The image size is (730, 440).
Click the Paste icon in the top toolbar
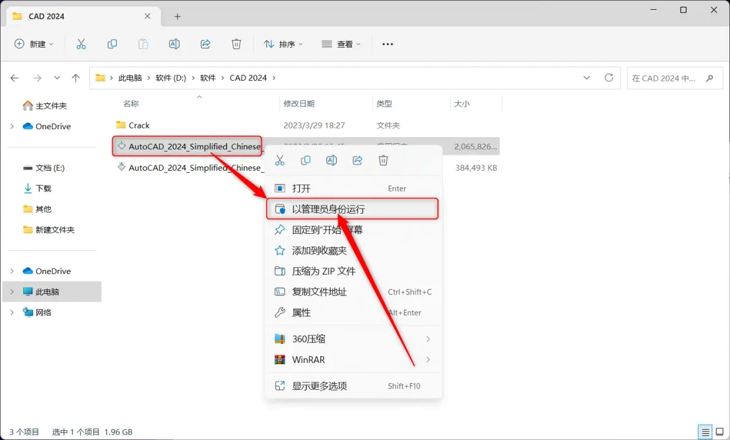pyautogui.click(x=143, y=44)
